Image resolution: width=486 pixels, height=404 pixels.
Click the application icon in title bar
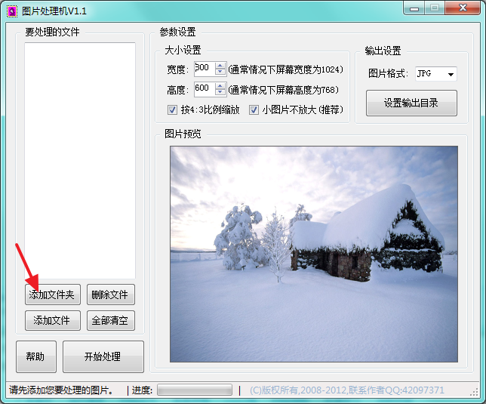point(12,11)
